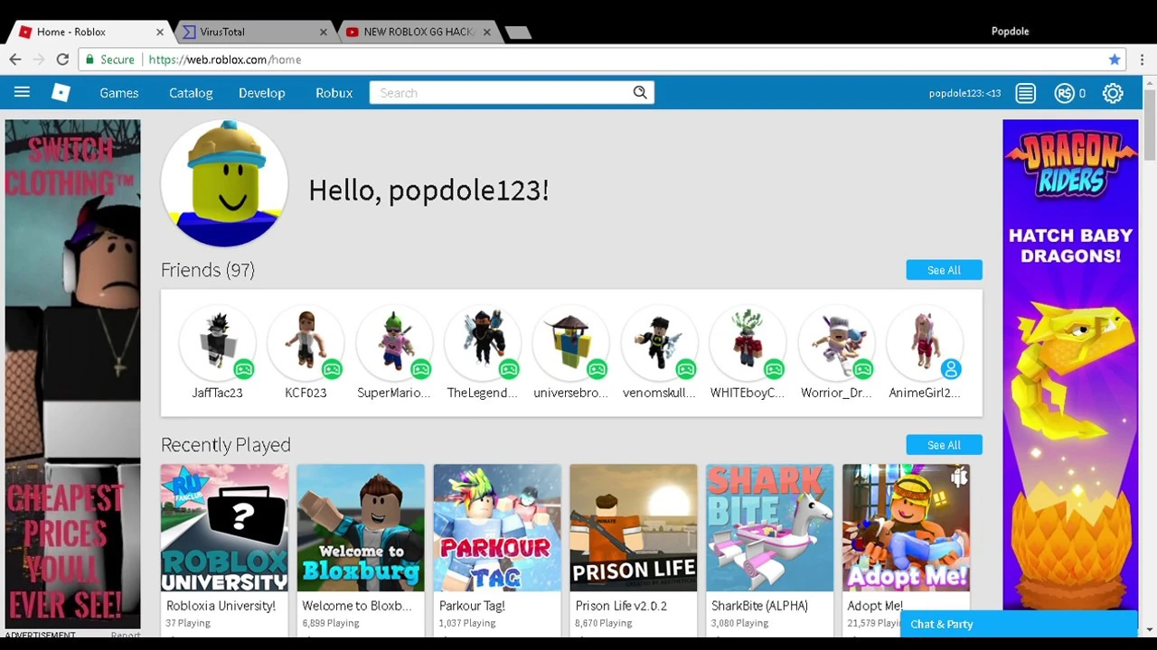The height and width of the screenshot is (650, 1157).
Task: Open the Chat & Party panel
Action: pyautogui.click(x=1019, y=624)
